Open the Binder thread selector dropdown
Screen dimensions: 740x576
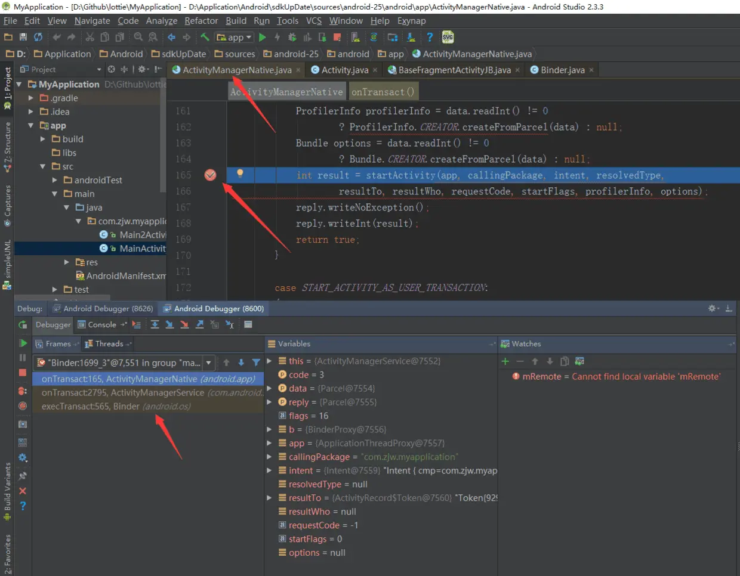pos(208,363)
